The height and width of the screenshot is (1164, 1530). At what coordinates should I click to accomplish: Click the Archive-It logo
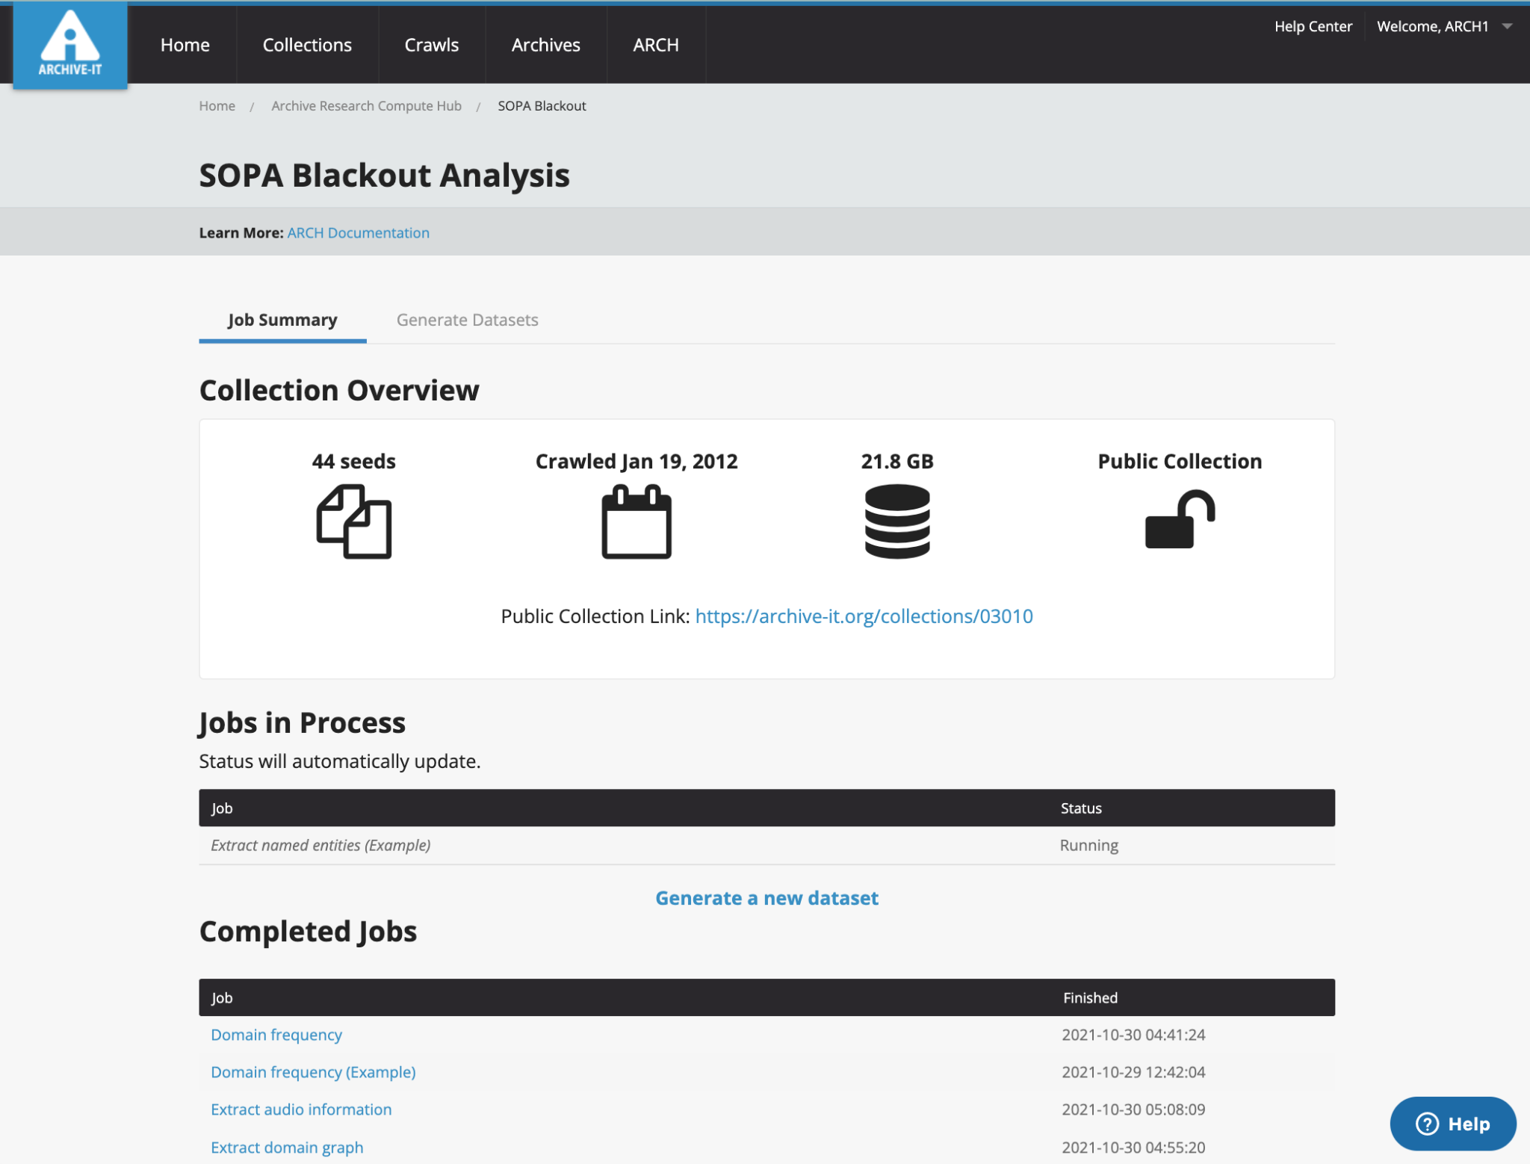point(70,45)
